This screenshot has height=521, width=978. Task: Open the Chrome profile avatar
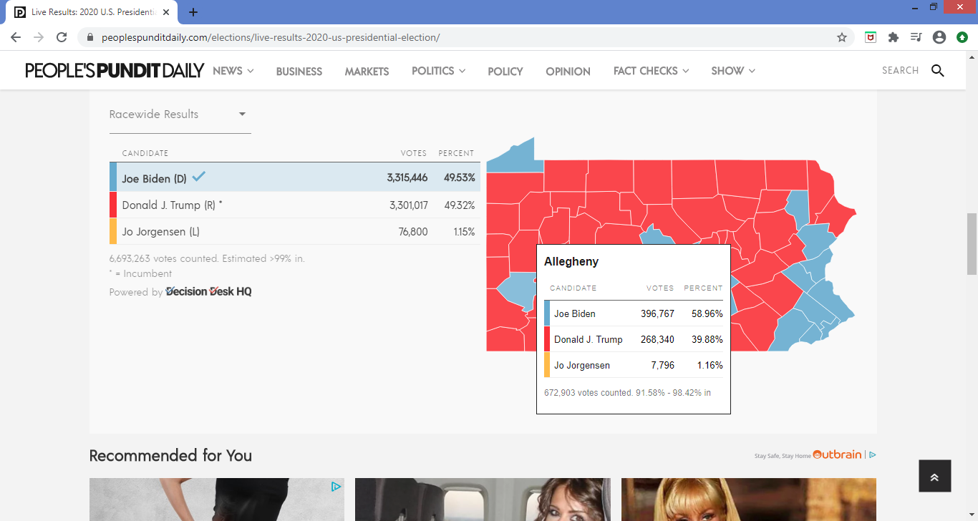(x=939, y=37)
